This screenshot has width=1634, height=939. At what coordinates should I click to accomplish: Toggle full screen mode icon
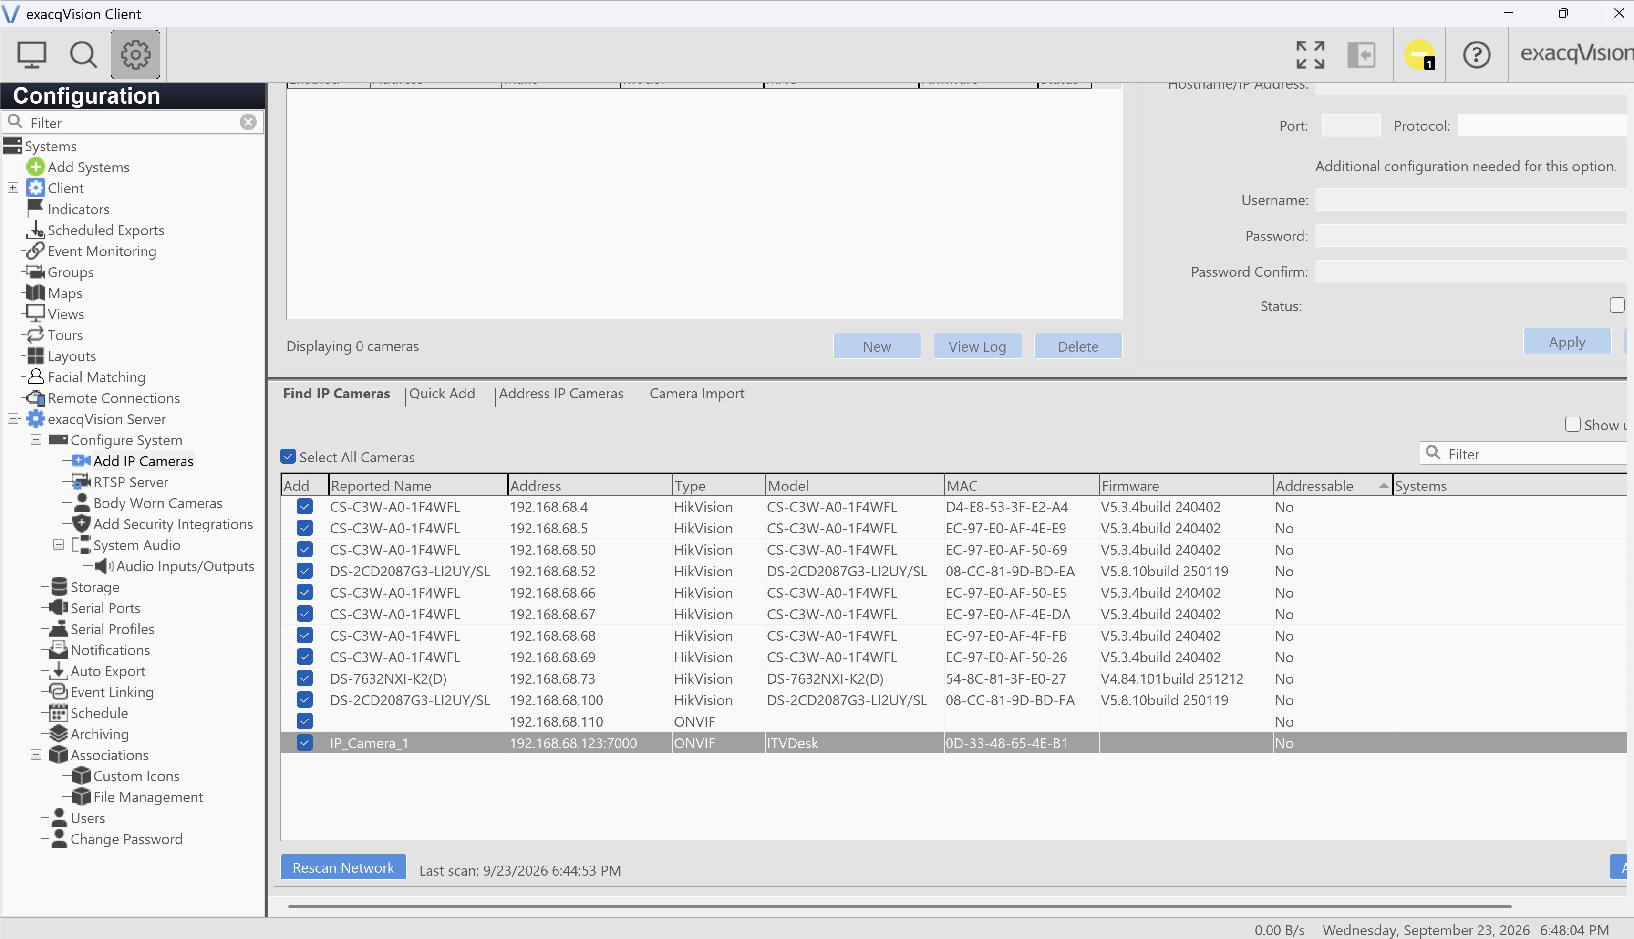1311,54
